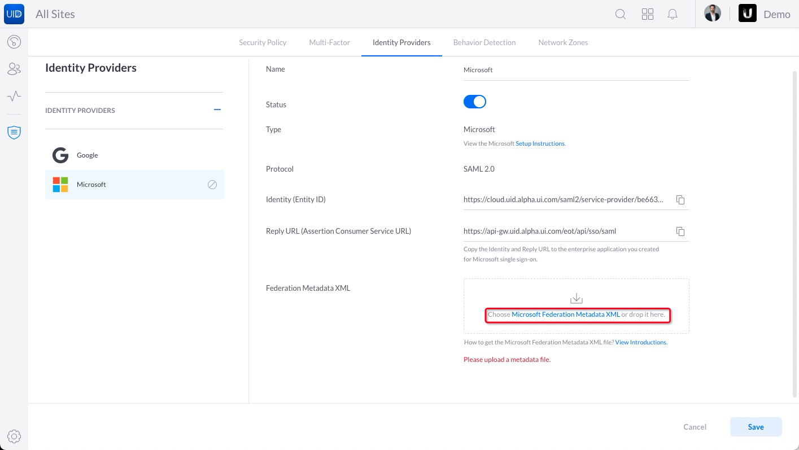The width and height of the screenshot is (799, 450).
Task: Switch to Behavior Detection tab
Action: (484, 42)
